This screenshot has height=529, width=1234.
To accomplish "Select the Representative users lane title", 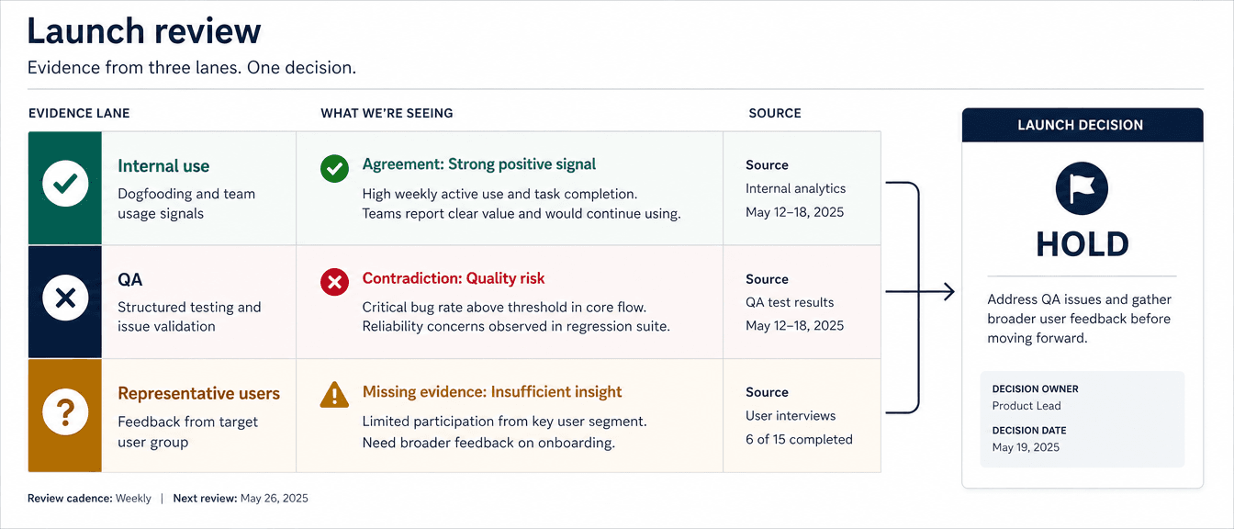I will point(198,393).
